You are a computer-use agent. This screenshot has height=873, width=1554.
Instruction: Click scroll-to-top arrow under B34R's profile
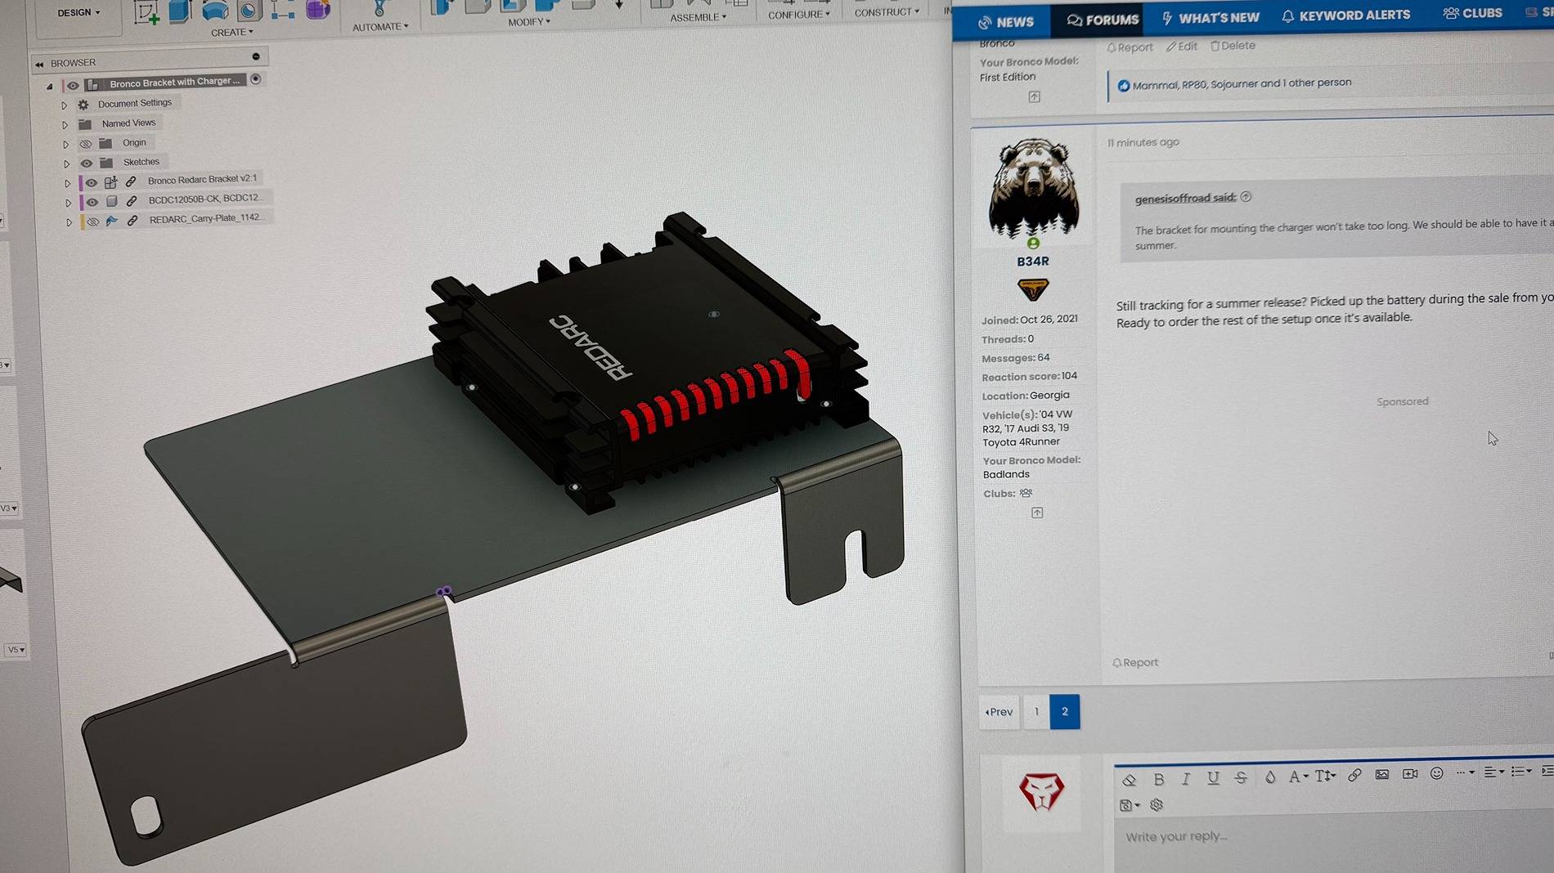(x=1037, y=513)
